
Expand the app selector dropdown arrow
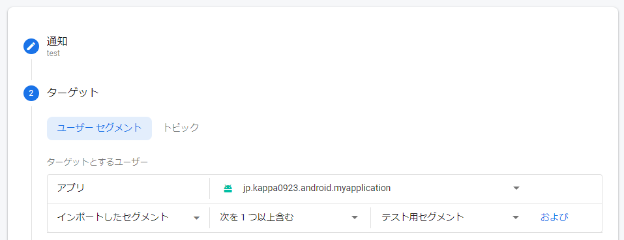click(x=516, y=188)
